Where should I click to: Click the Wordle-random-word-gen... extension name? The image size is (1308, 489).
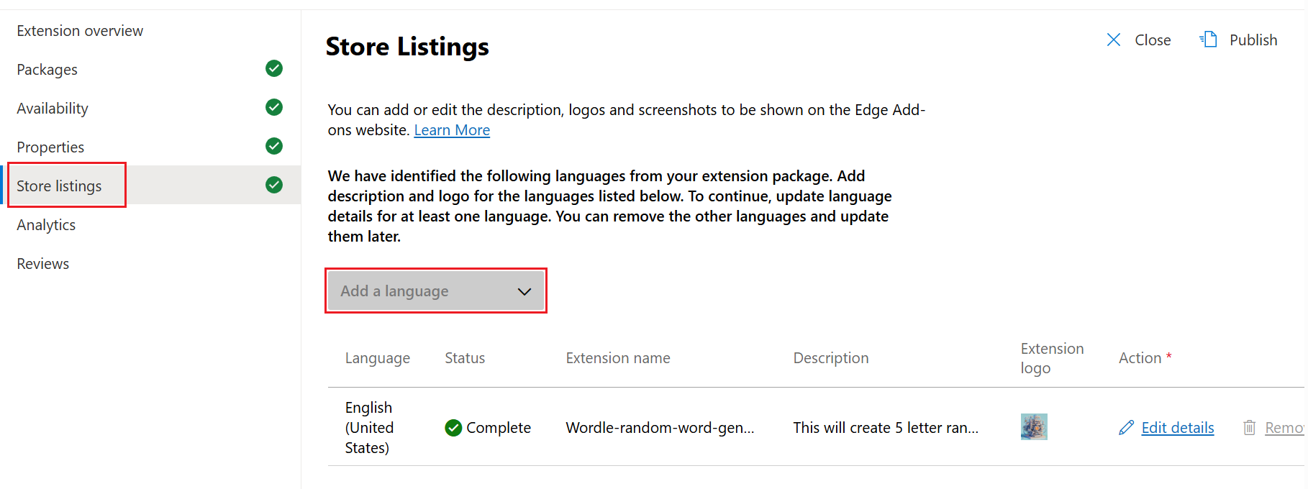pyautogui.click(x=660, y=428)
